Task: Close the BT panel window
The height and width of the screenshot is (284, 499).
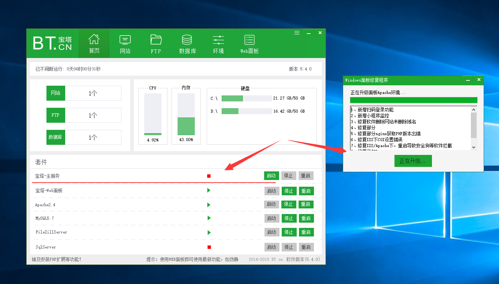Action: click(x=320, y=33)
